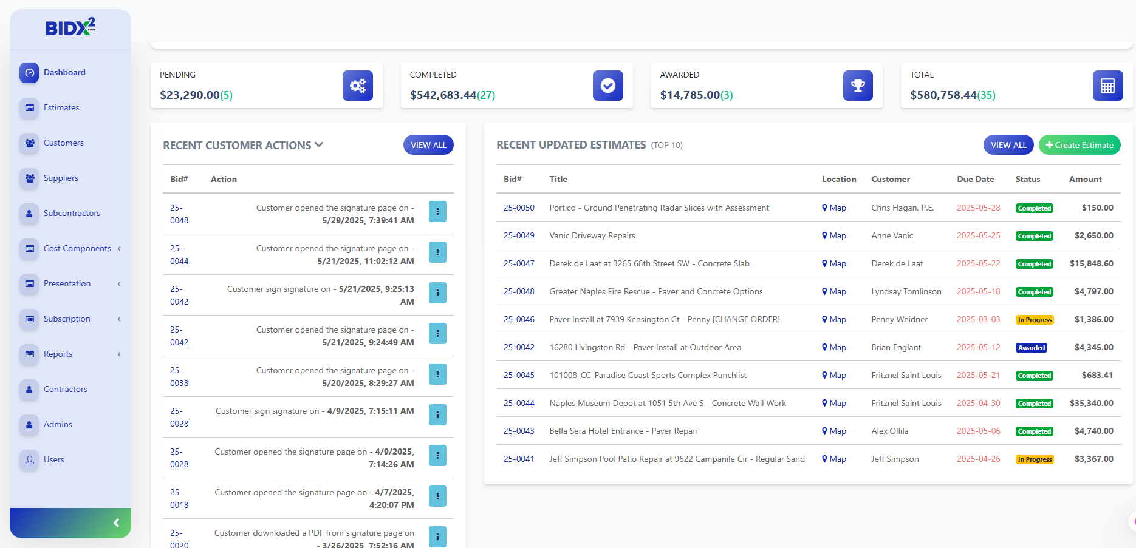Select the Dashboard icon in the sidebar
The image size is (1136, 548).
29,72
